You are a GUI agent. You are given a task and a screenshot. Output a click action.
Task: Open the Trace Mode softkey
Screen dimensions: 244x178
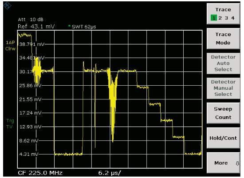pos(223,39)
